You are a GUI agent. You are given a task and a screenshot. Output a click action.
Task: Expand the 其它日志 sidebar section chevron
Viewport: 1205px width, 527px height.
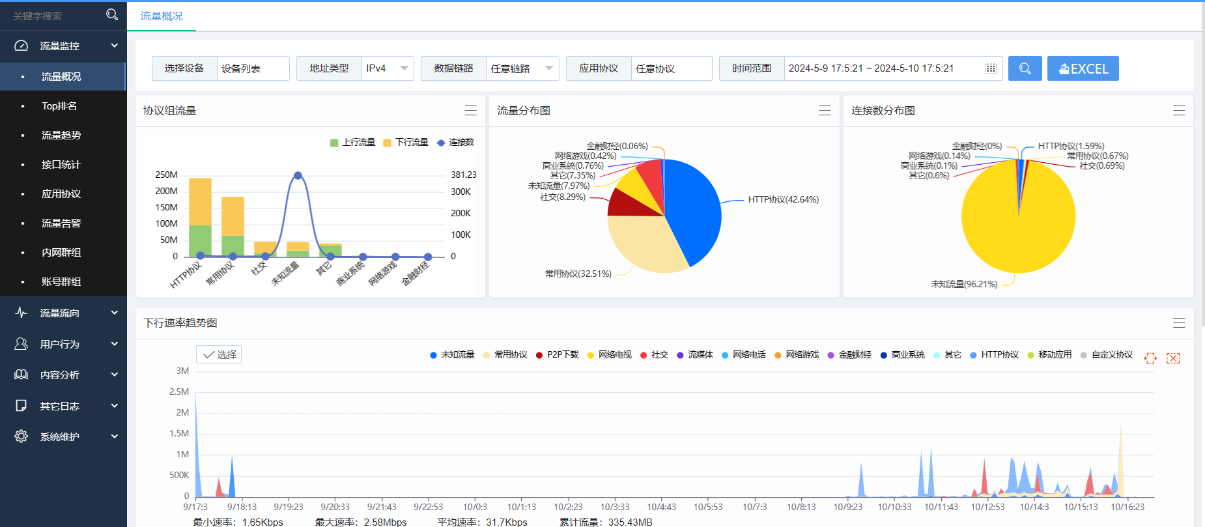click(115, 406)
